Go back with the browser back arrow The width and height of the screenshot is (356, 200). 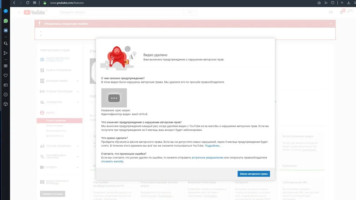(14, 3)
